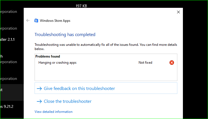208x119 pixels.
Task: Click the Windows Store Apps title text
Action: pos(55,21)
